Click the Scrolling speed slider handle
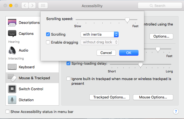Screen dimensions: 184x119 127,20
